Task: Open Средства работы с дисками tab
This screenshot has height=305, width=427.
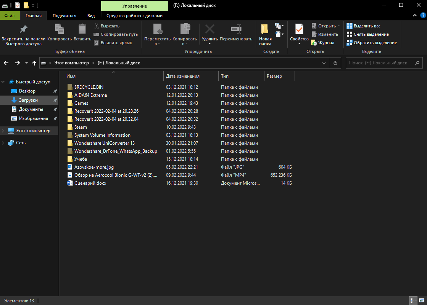Action: point(135,16)
